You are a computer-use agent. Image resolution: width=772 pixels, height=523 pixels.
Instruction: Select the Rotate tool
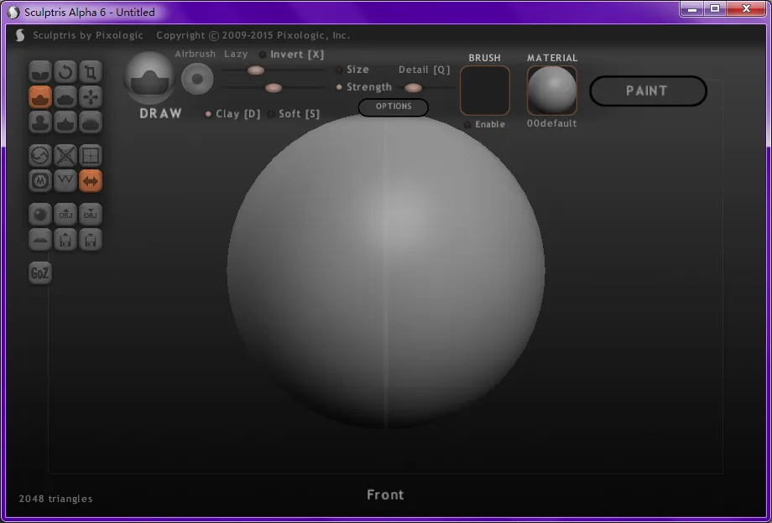pos(65,72)
